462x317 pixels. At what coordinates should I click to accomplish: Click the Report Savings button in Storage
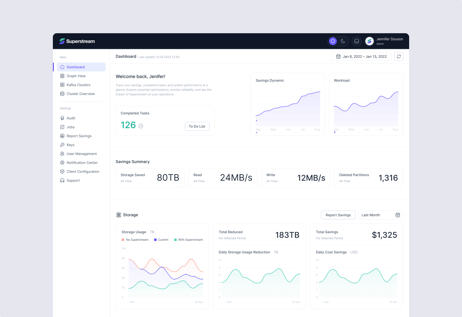point(338,215)
